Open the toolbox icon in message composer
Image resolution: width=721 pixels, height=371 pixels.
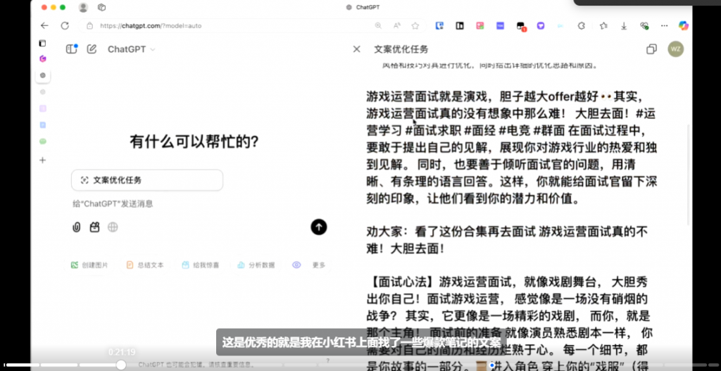point(94,227)
